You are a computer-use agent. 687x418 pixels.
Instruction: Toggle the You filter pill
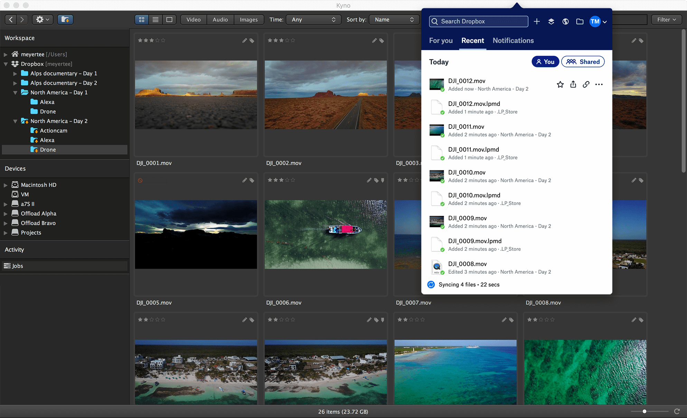point(545,62)
